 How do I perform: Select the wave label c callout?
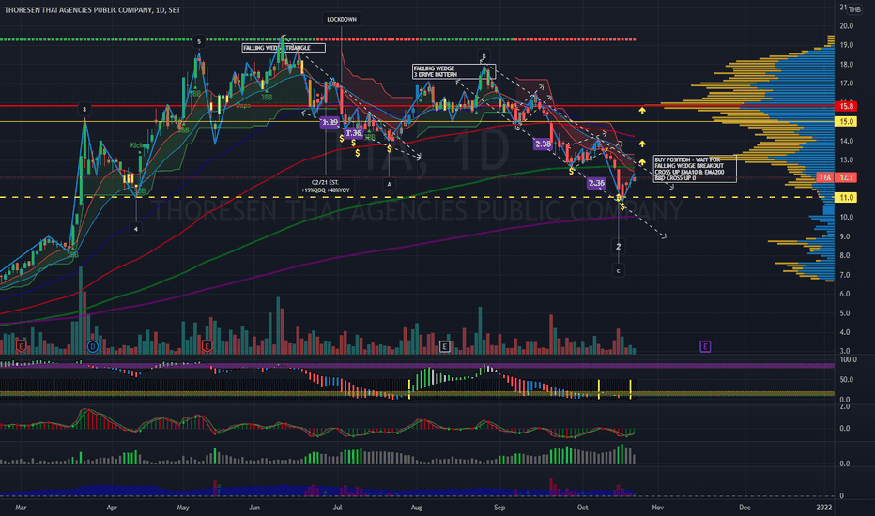click(x=618, y=270)
